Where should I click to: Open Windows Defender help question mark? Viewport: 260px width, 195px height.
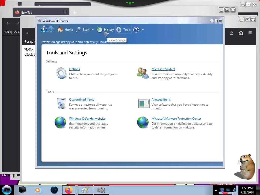click(x=136, y=30)
